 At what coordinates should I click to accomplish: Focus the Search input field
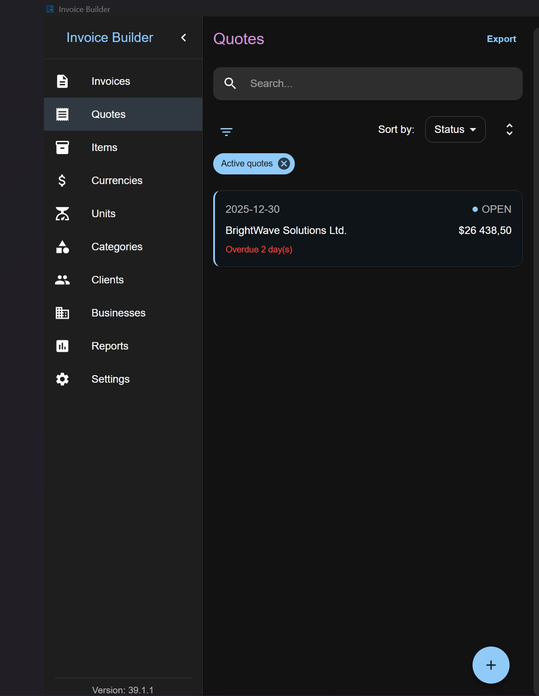(368, 83)
